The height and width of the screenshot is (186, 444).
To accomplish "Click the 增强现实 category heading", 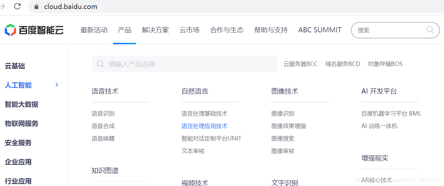I will (x=375, y=158).
